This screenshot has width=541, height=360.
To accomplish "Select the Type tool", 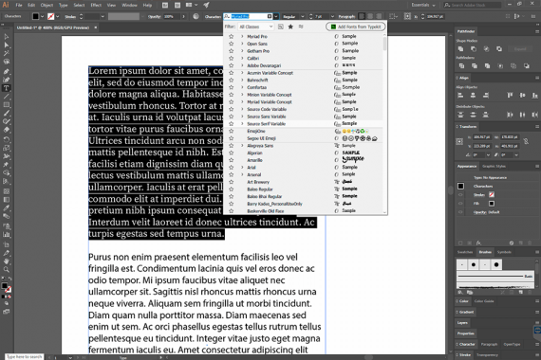I will pyautogui.click(x=7, y=88).
